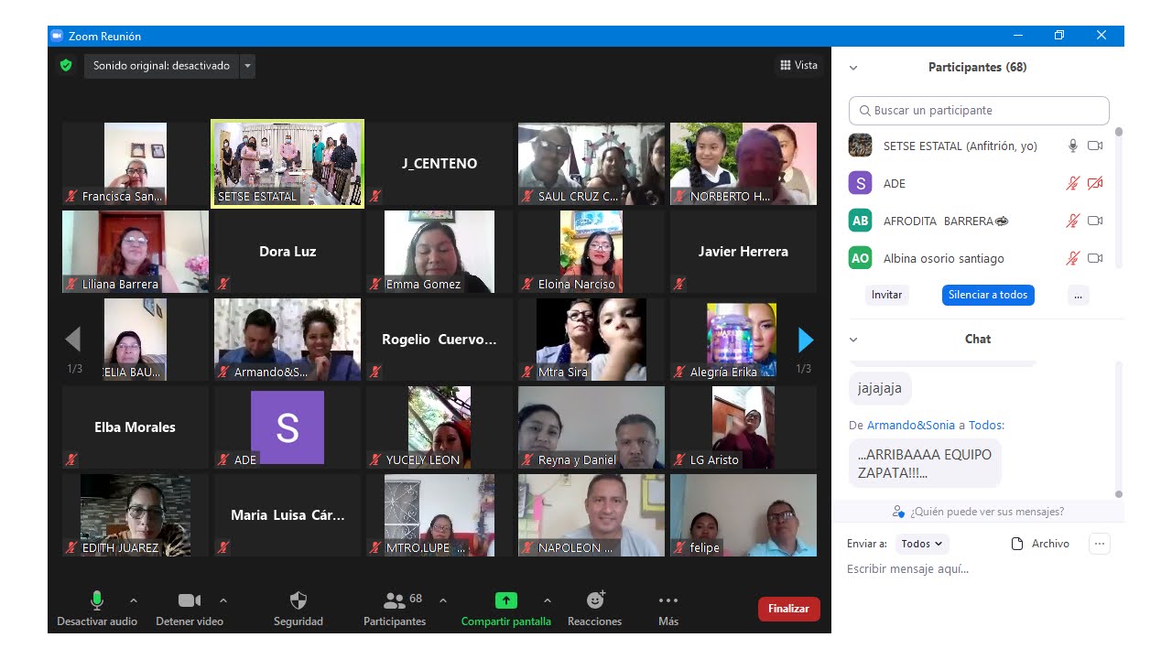This screenshot has height=659, width=1172.
Task: Open the Más three-dots menu
Action: (x=668, y=600)
